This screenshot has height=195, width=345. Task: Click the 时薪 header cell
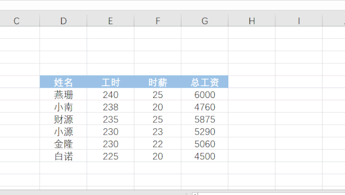158,82
